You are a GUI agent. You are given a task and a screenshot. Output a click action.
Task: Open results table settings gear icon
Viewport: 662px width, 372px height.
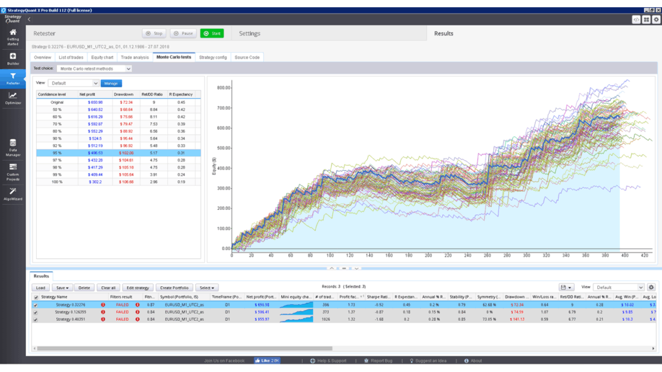pyautogui.click(x=652, y=287)
